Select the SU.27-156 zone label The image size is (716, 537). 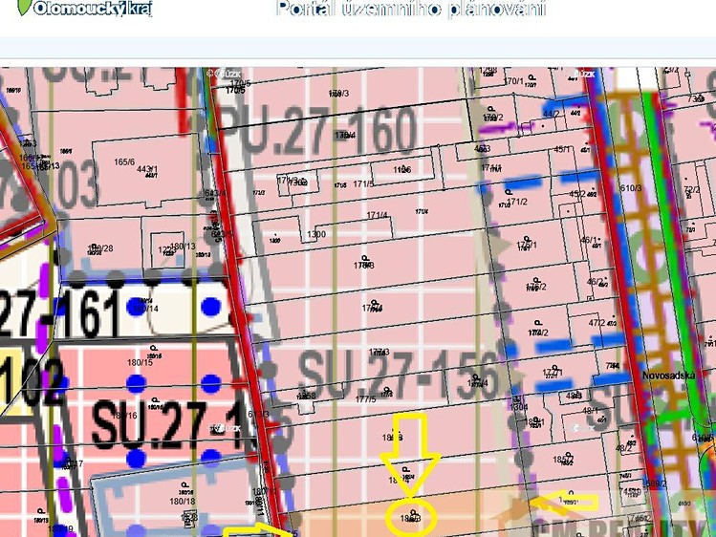click(398, 376)
